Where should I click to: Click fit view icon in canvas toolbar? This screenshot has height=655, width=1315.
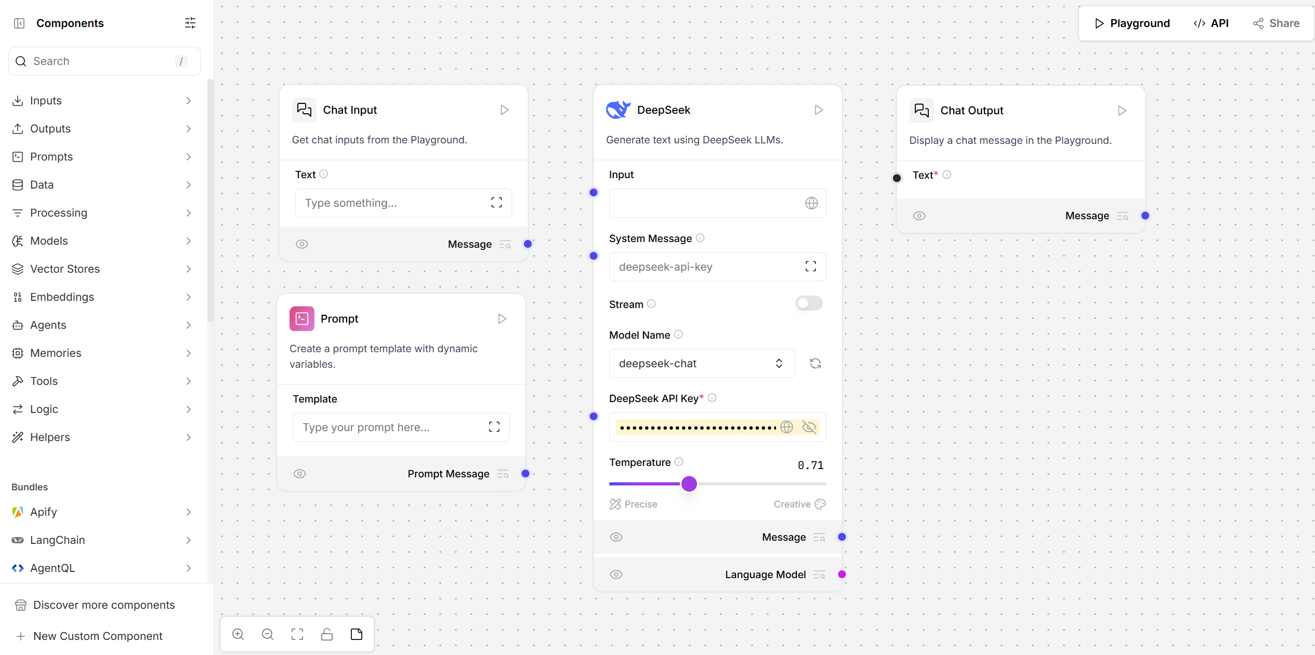coord(297,634)
